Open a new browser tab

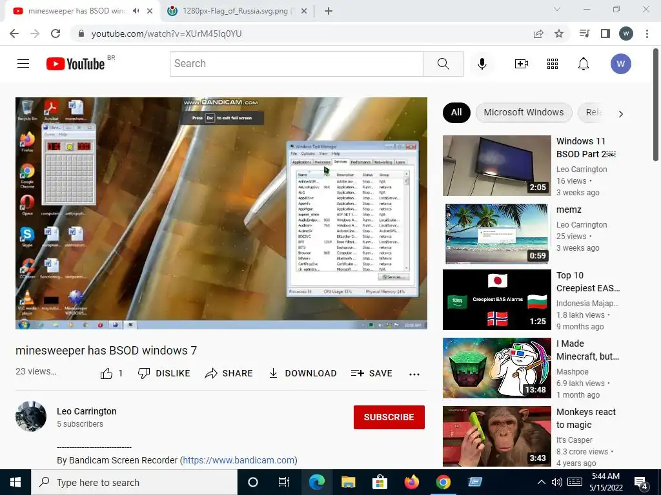click(329, 11)
